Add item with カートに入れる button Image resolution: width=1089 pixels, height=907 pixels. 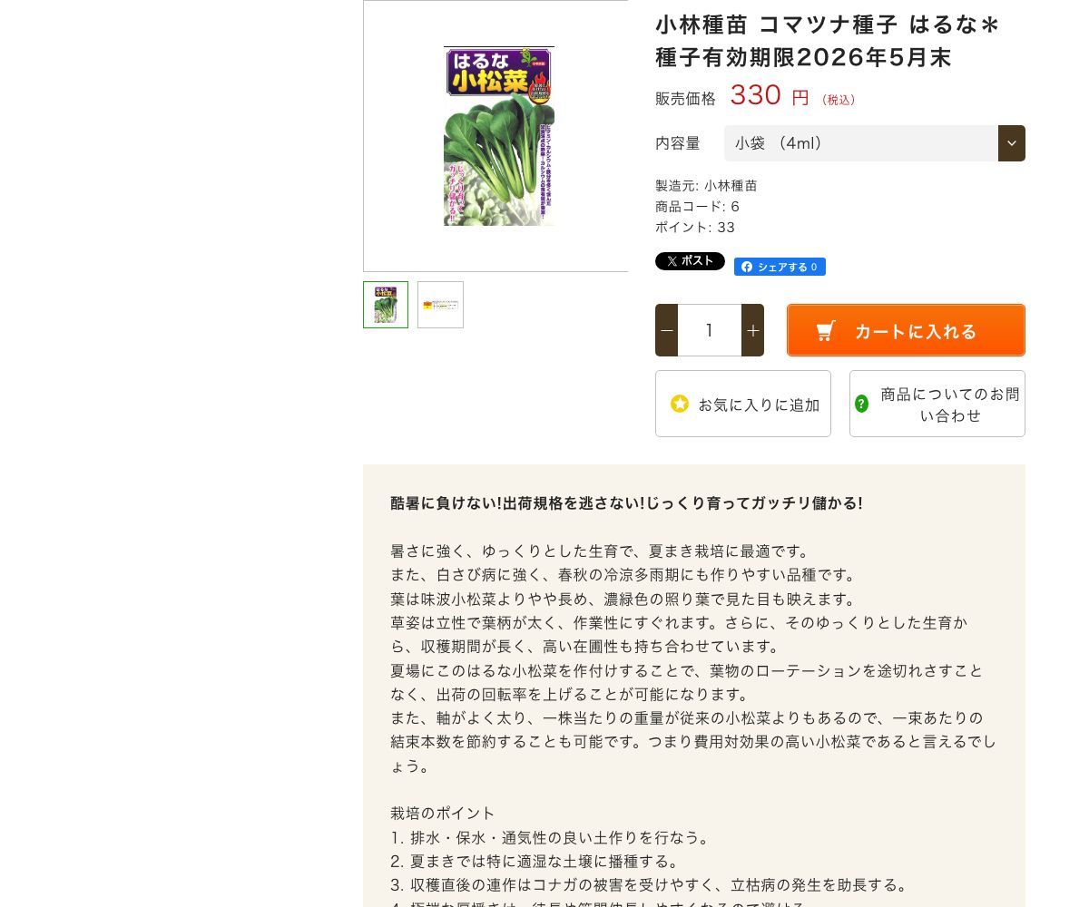pyautogui.click(x=906, y=330)
